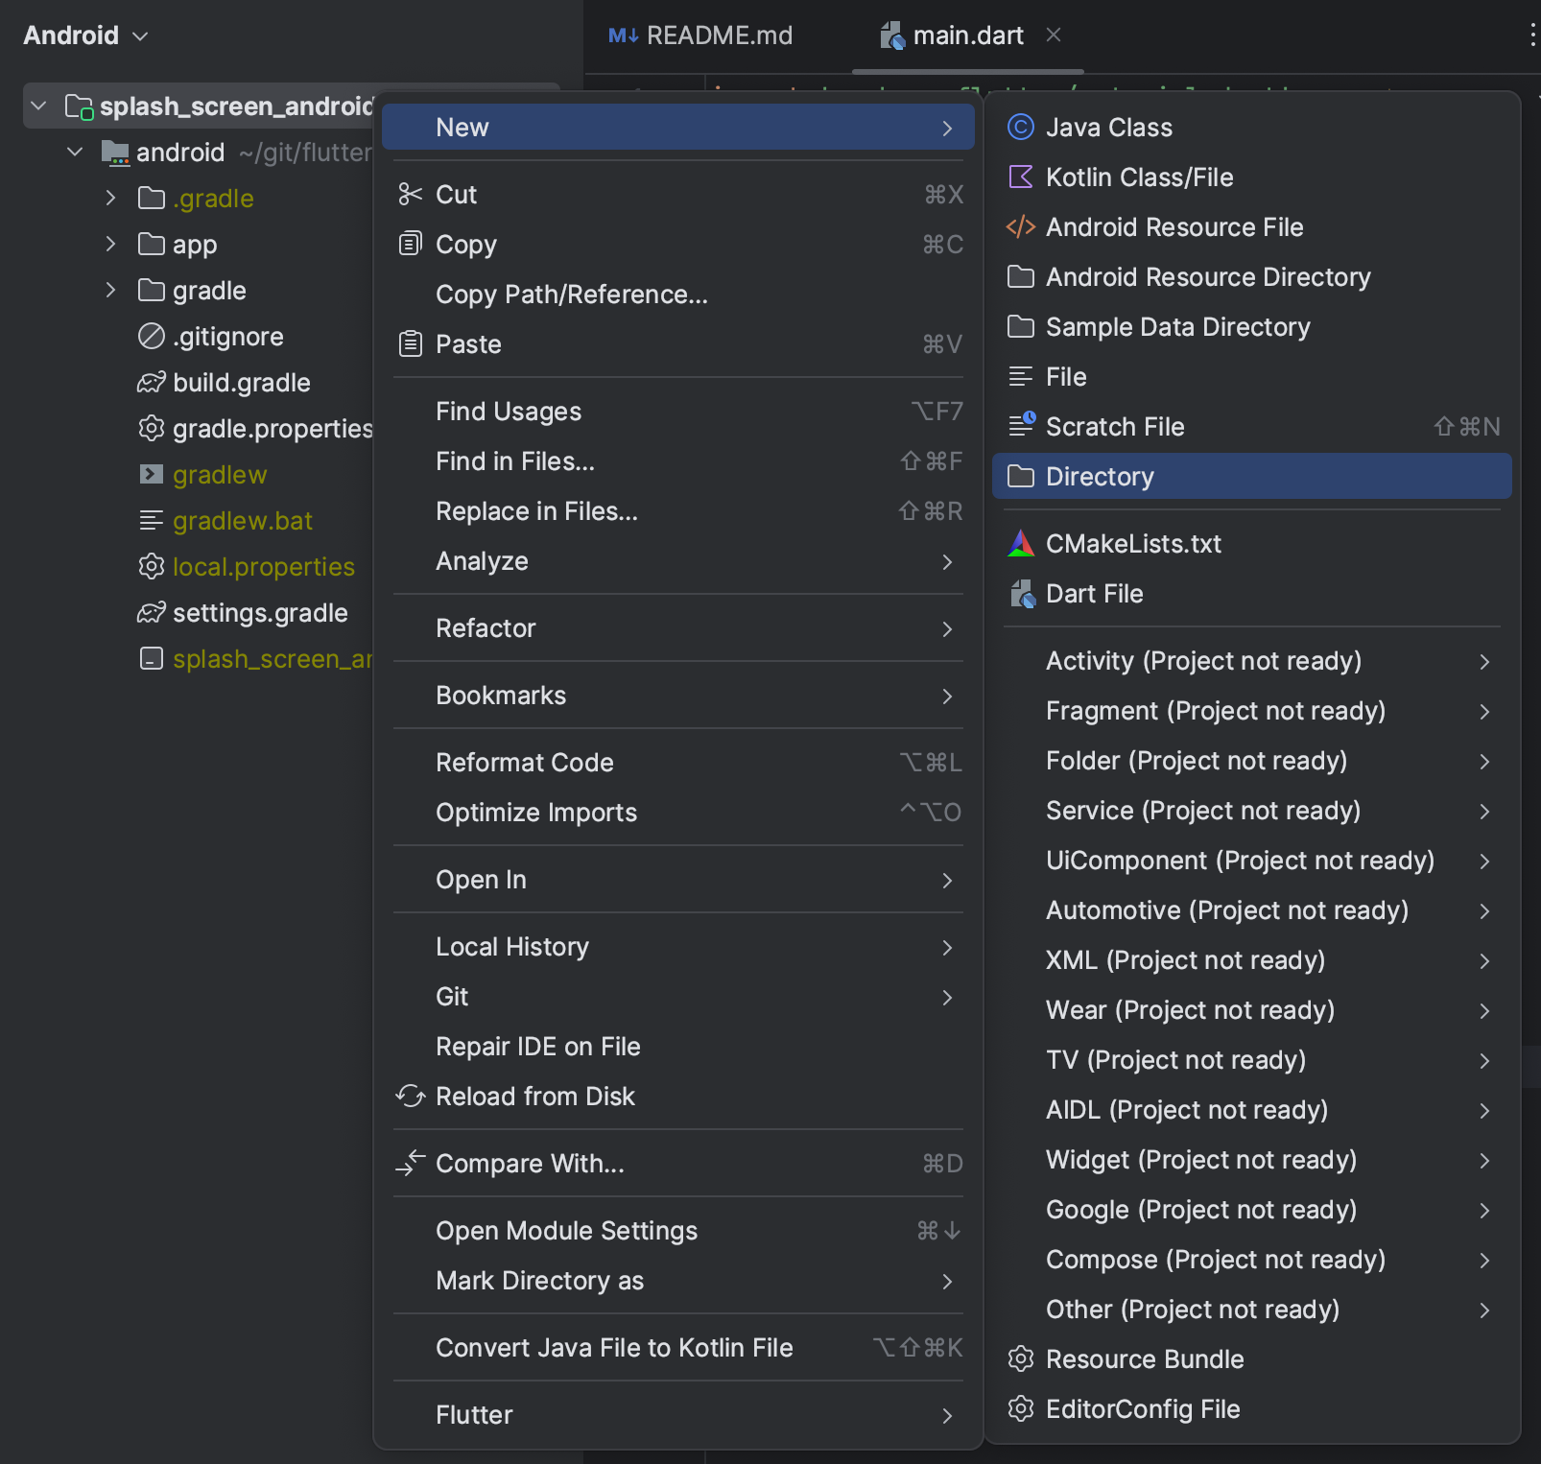1541x1464 pixels.
Task: Click the android module folder icon
Action: [x=115, y=153]
